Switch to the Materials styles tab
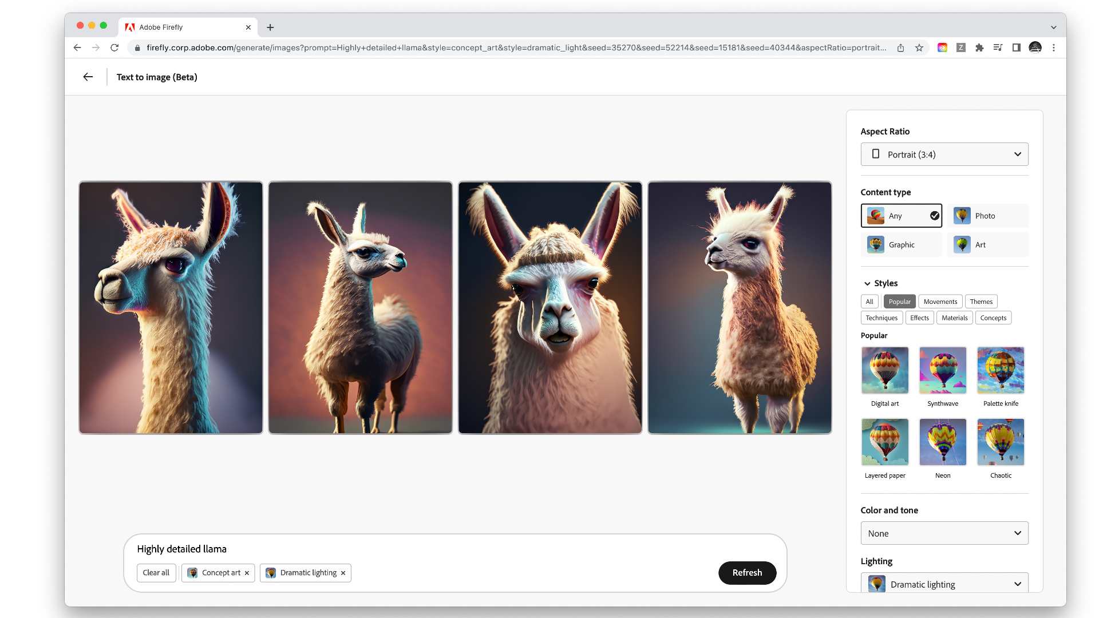Viewport: 1099px width, 618px height. 955,318
